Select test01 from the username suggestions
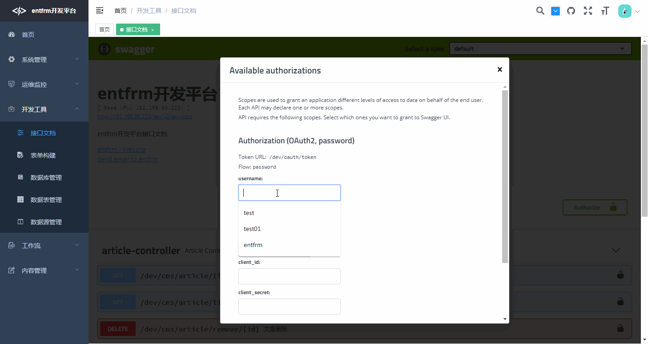648x344 pixels. [252, 229]
